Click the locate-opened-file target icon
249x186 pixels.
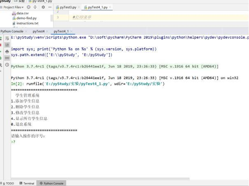pyautogui.click(x=28, y=7)
